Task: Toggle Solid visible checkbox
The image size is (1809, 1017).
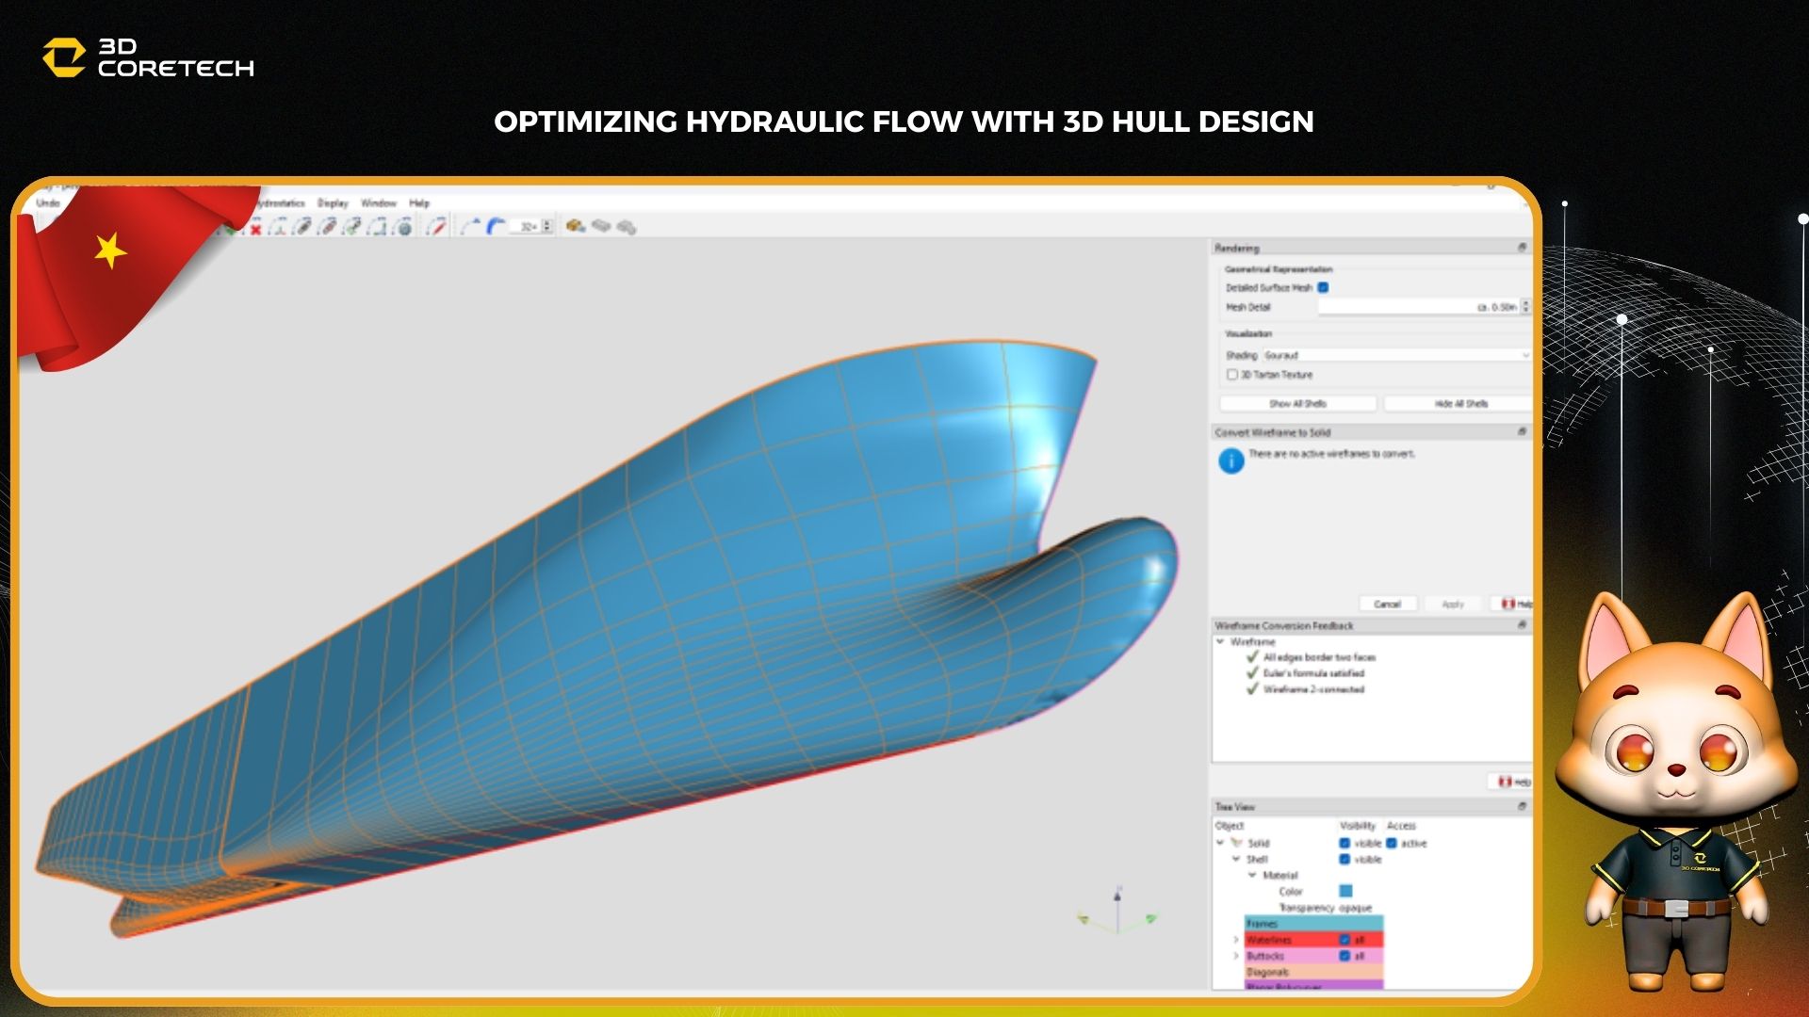Action: [x=1345, y=844]
